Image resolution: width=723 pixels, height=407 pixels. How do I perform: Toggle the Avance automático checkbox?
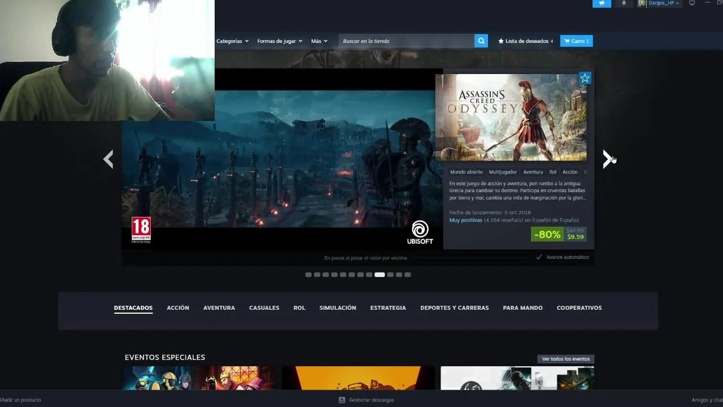[x=539, y=257]
